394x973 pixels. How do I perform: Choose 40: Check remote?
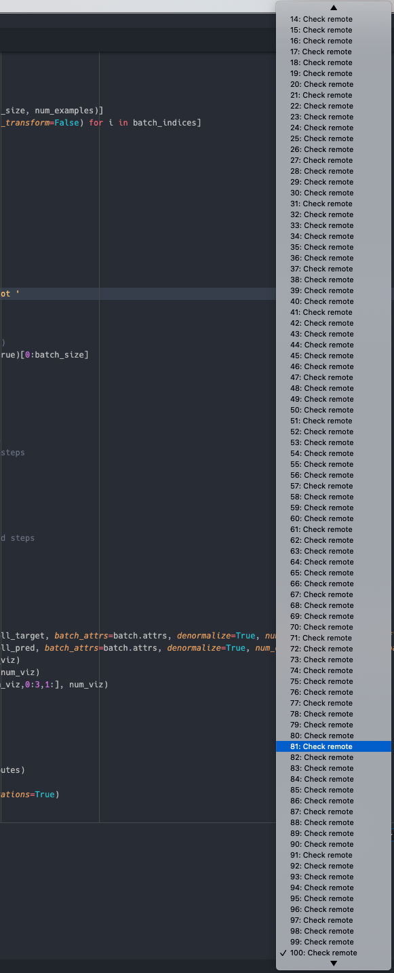click(334, 301)
